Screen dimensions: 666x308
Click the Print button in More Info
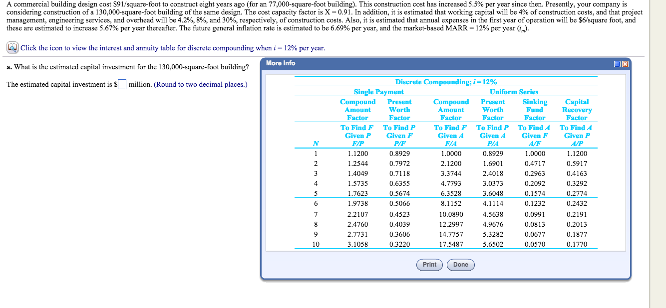(429, 265)
